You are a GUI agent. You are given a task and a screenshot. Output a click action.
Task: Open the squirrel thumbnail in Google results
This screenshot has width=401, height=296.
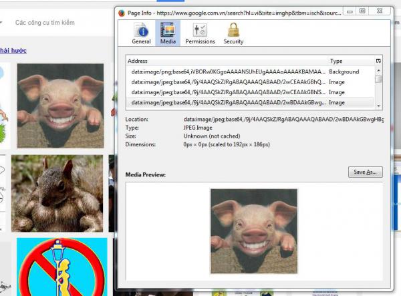[57, 193]
